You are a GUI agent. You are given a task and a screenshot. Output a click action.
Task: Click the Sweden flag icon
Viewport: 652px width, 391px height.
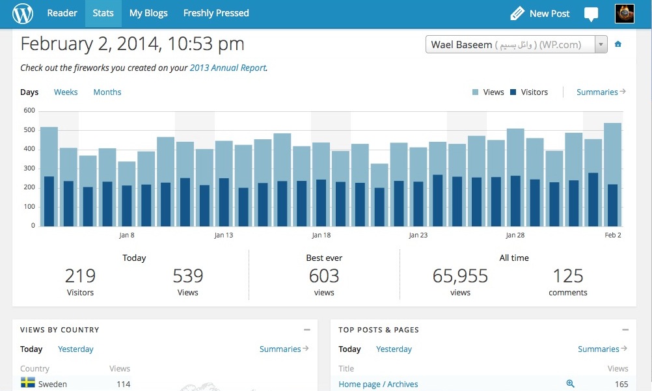pyautogui.click(x=28, y=384)
